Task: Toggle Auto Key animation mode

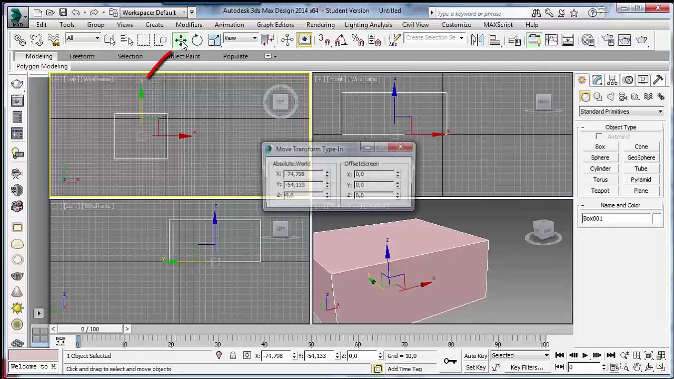Action: pyautogui.click(x=475, y=356)
